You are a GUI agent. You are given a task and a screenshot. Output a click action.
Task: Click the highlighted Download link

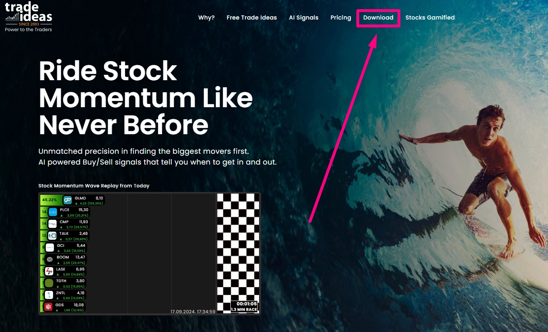(378, 17)
